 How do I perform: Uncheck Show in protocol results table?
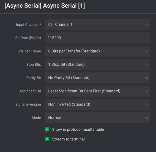47,129
